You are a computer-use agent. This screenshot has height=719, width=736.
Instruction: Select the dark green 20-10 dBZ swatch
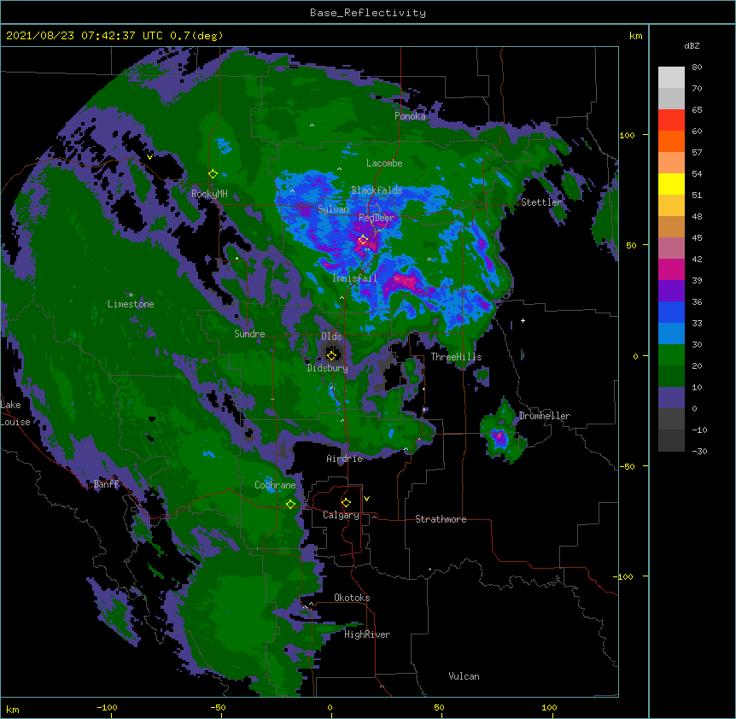[671, 377]
